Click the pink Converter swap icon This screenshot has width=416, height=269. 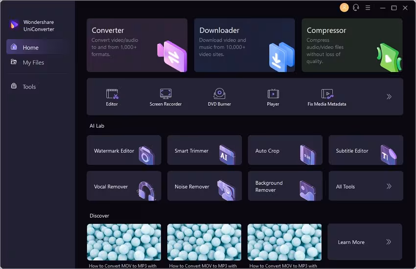[x=172, y=56]
